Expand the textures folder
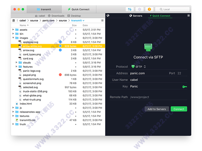 click(x=13, y=116)
